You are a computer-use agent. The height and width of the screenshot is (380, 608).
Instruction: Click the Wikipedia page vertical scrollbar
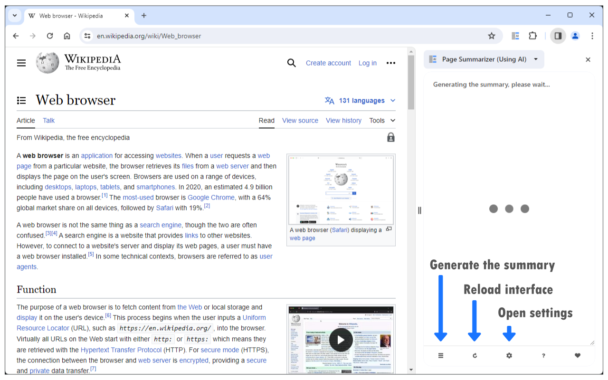click(411, 83)
